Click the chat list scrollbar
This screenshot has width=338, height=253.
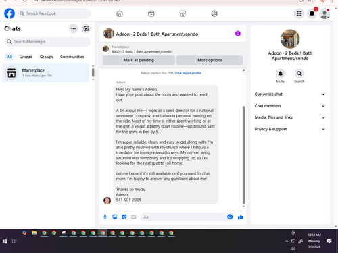[x=93, y=73]
